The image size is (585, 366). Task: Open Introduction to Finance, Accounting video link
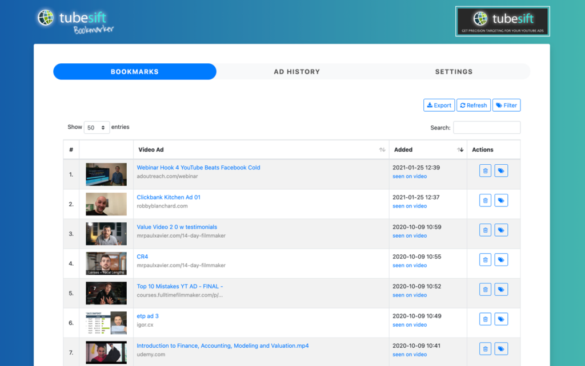pos(223,345)
